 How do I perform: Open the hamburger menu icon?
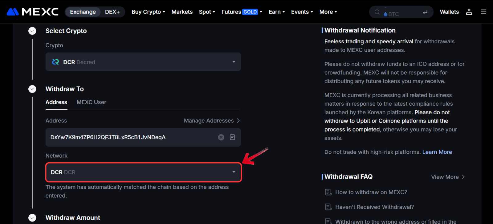(x=483, y=12)
